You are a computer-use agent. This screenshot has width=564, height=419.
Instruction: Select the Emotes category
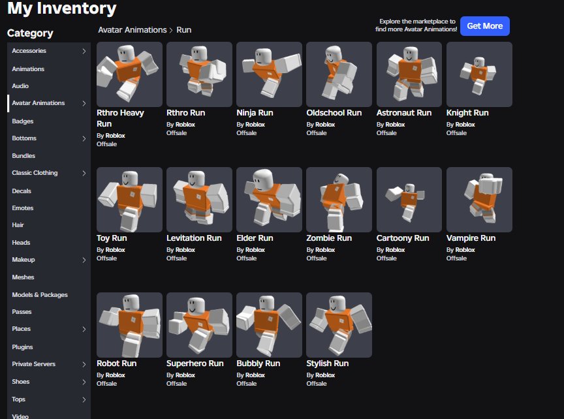(x=23, y=208)
